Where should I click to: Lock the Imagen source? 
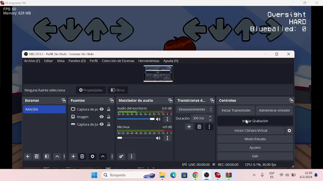click(108, 117)
